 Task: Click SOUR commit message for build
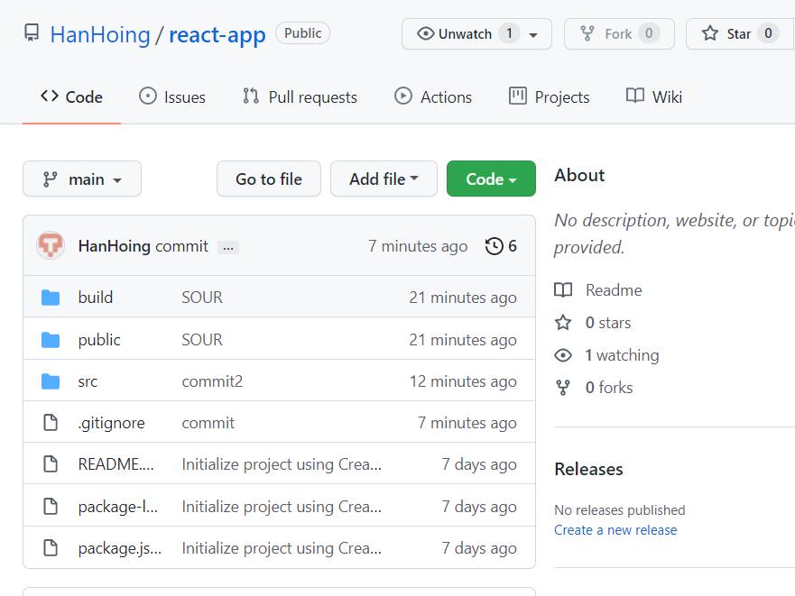(202, 298)
